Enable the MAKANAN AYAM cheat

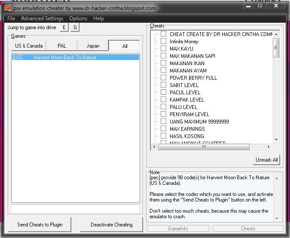[x=164, y=70]
